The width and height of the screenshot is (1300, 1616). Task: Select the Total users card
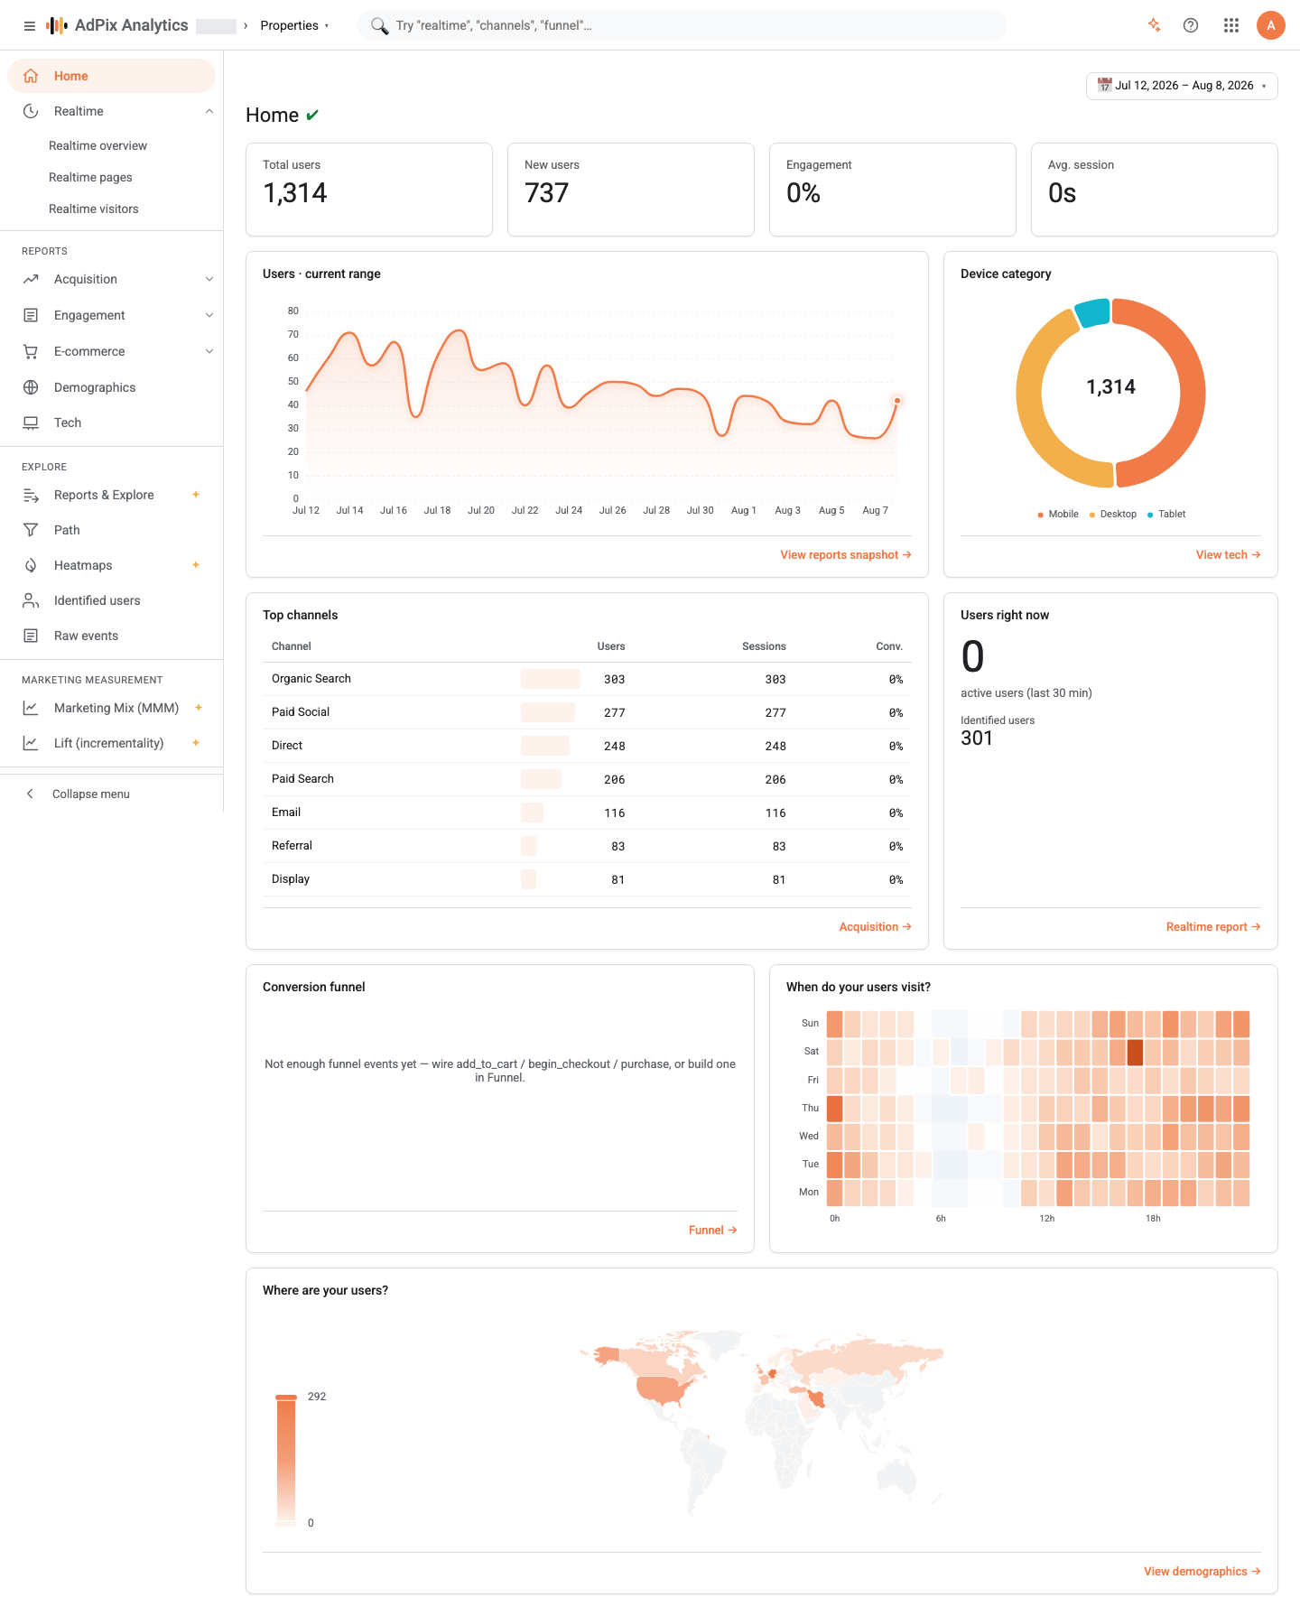[369, 190]
